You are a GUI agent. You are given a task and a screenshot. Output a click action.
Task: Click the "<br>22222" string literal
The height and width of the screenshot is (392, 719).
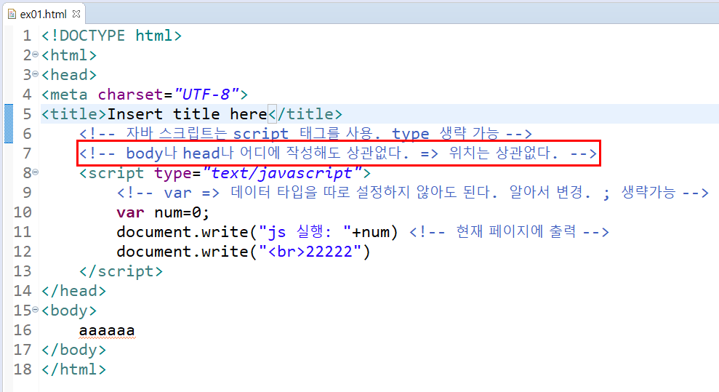(310, 252)
